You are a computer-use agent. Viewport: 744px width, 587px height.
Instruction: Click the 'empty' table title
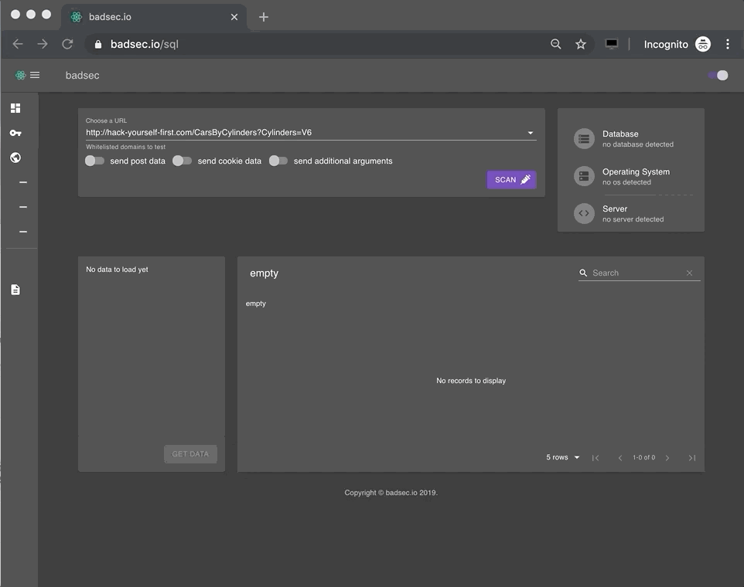(x=264, y=273)
